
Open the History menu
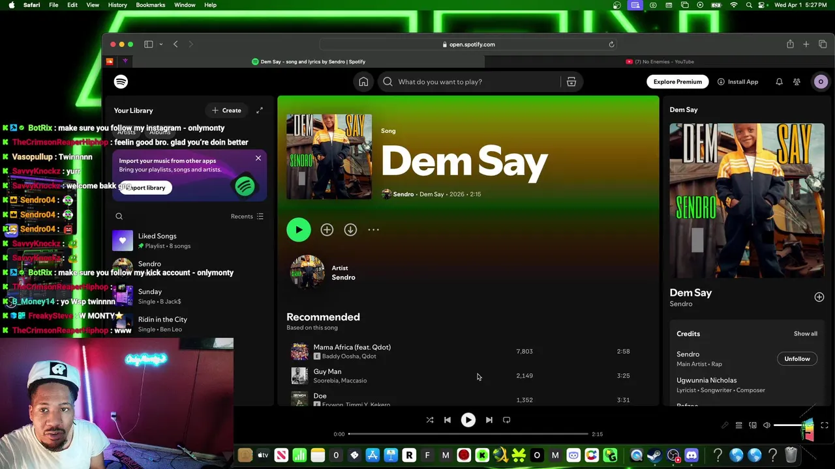tap(117, 5)
